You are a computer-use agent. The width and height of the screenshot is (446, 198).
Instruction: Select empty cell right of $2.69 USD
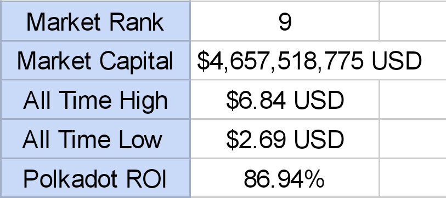[x=413, y=139]
